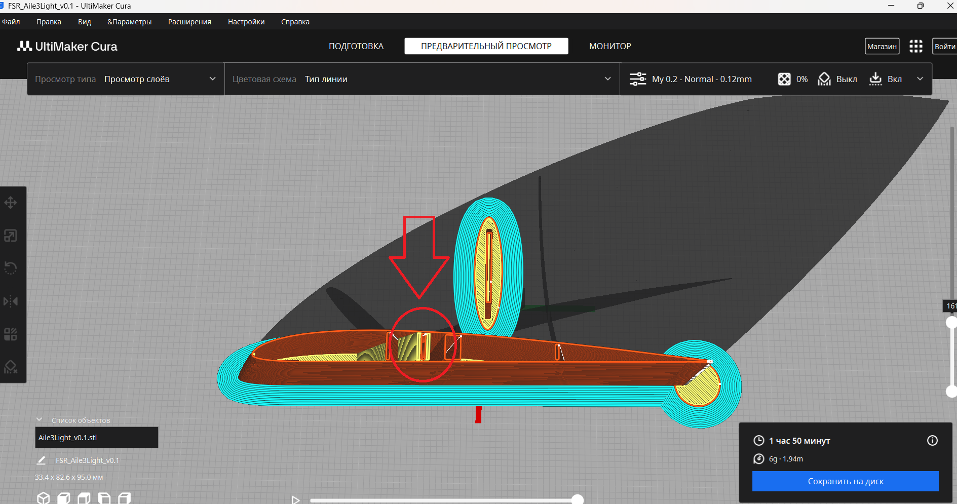
Task: Select the Mirror tool in left toolbar
Action: tap(11, 301)
